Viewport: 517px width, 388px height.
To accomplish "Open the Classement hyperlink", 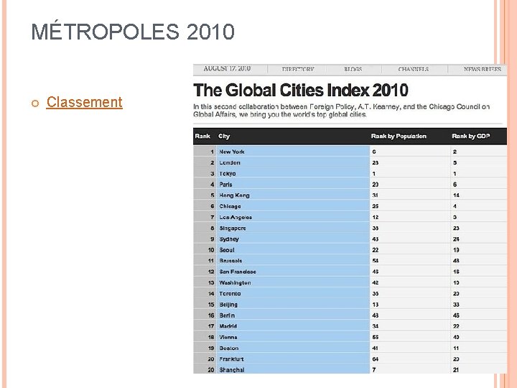I will coord(84,102).
